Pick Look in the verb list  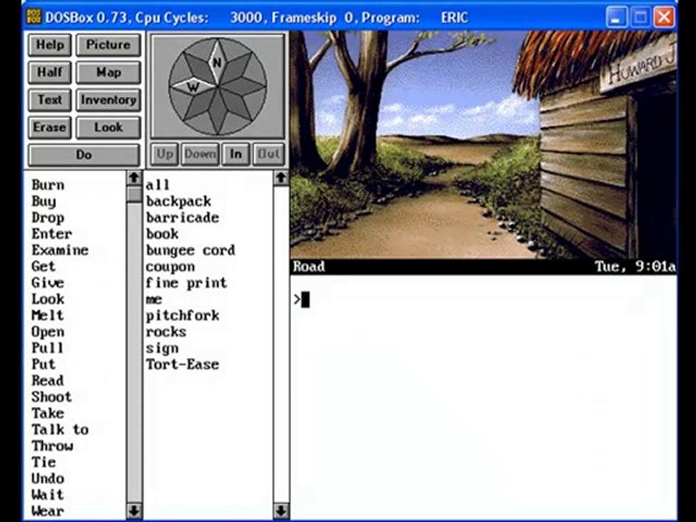(48, 299)
